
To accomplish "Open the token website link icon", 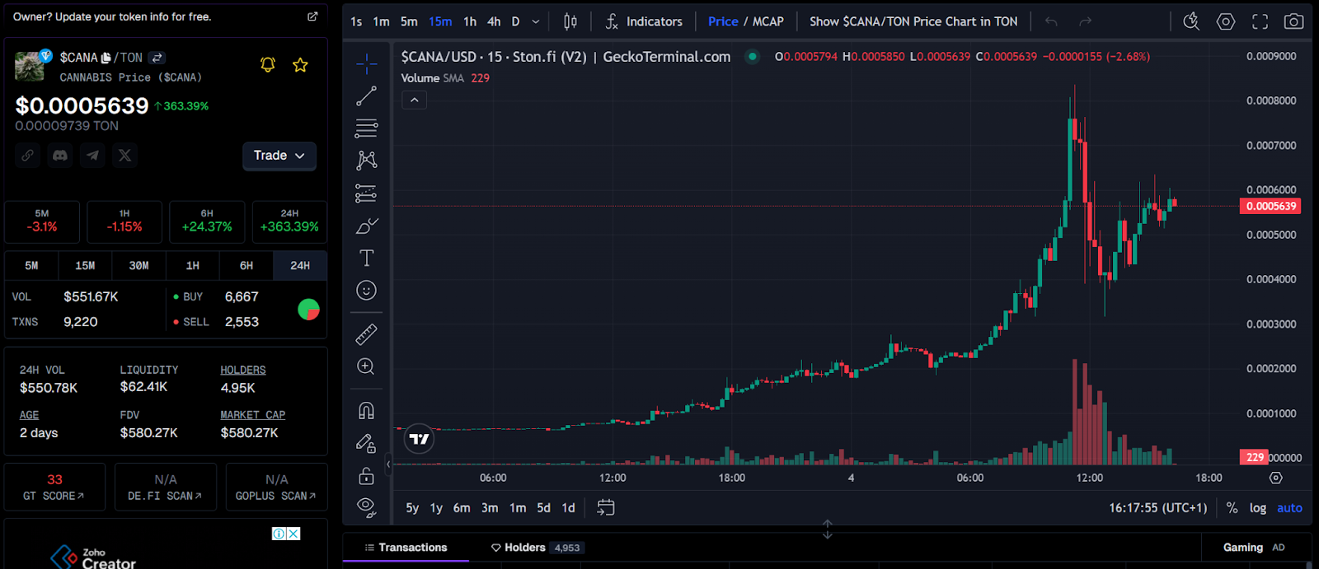I will tap(28, 155).
